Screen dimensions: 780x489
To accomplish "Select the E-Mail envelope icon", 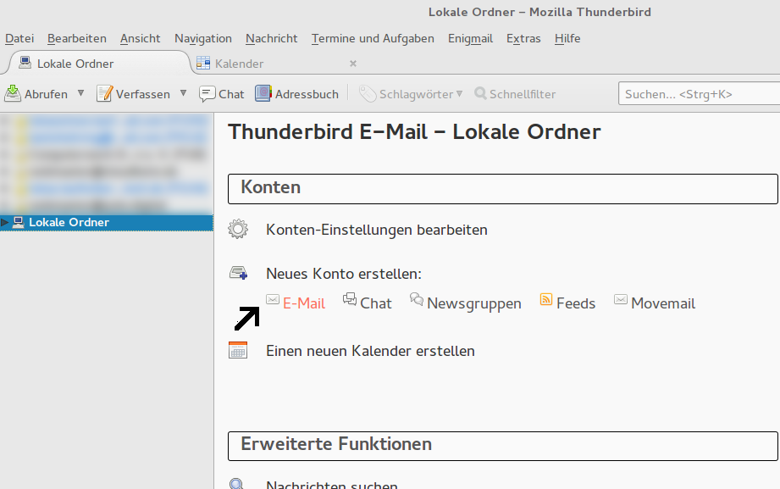I will pos(273,300).
